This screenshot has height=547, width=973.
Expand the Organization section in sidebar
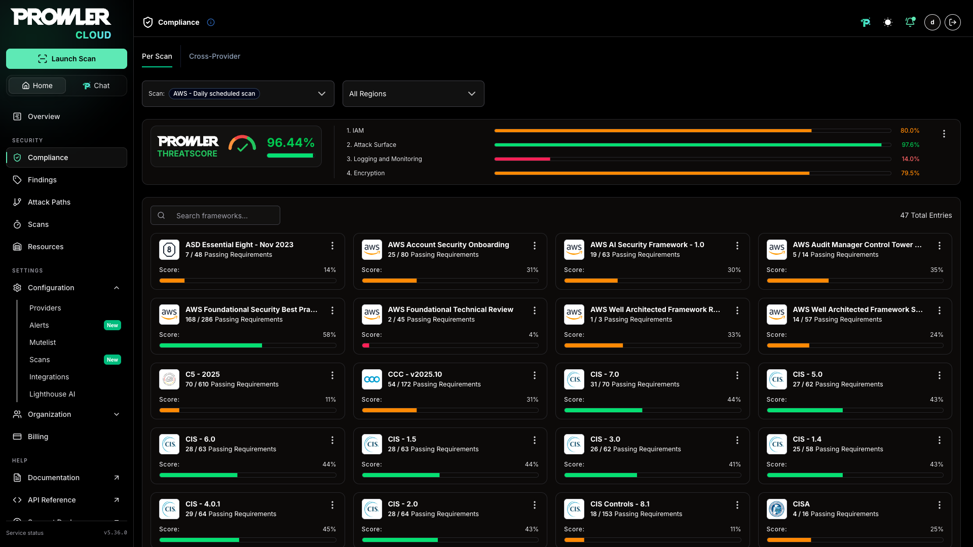click(66, 414)
